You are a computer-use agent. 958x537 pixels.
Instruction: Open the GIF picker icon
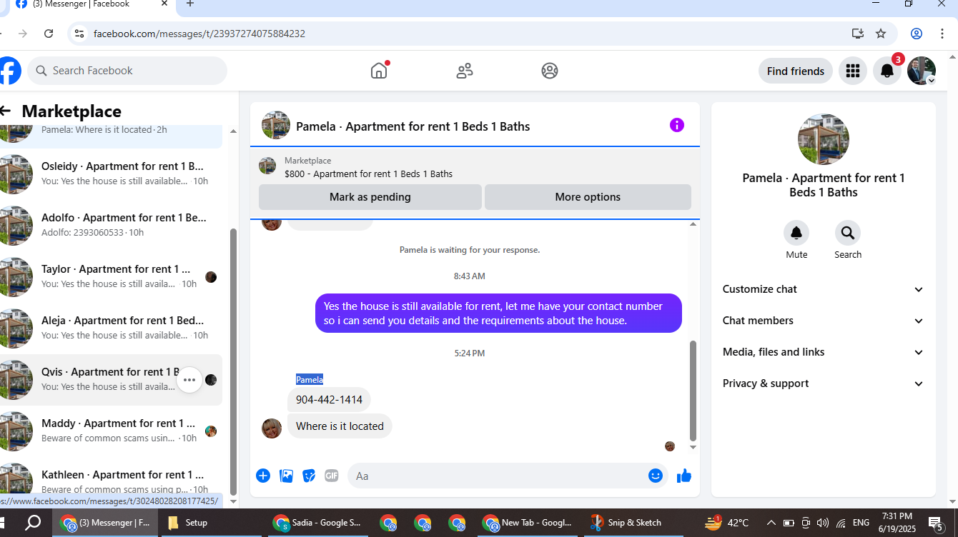pyautogui.click(x=332, y=476)
